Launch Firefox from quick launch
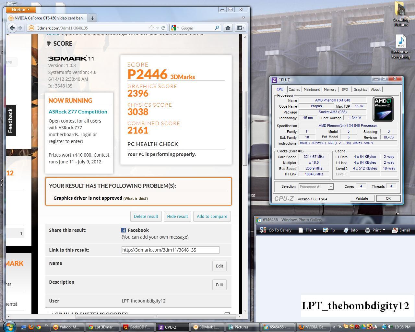 [x=31, y=327]
